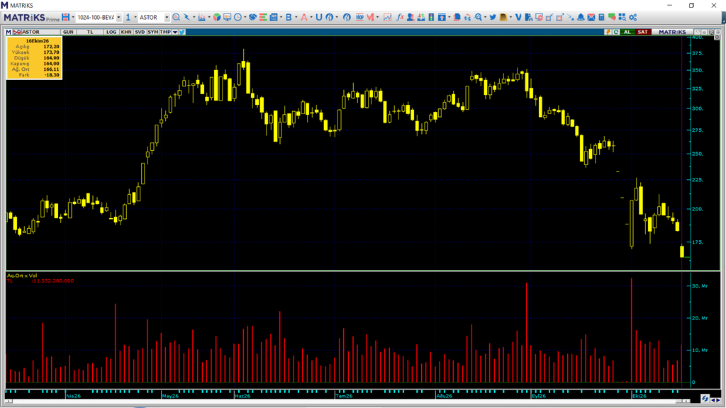The image size is (726, 408).
Task: Toggle LOG scale on chart header
Action: coord(111,32)
